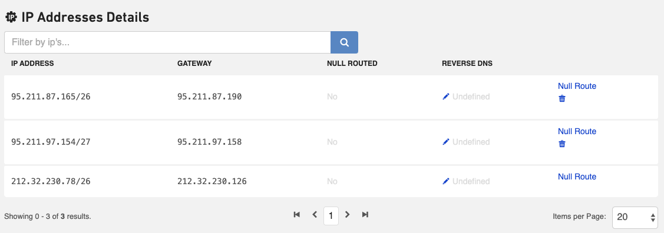
Task: Focus the Filter by ip's field
Action: coord(167,42)
